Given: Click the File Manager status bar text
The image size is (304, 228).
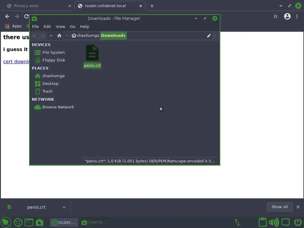Looking at the screenshot, I should click(150, 161).
